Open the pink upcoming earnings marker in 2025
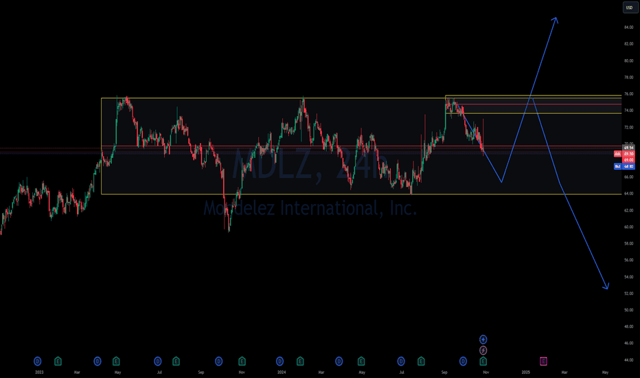Image resolution: width=640 pixels, height=378 pixels. pyautogui.click(x=543, y=362)
